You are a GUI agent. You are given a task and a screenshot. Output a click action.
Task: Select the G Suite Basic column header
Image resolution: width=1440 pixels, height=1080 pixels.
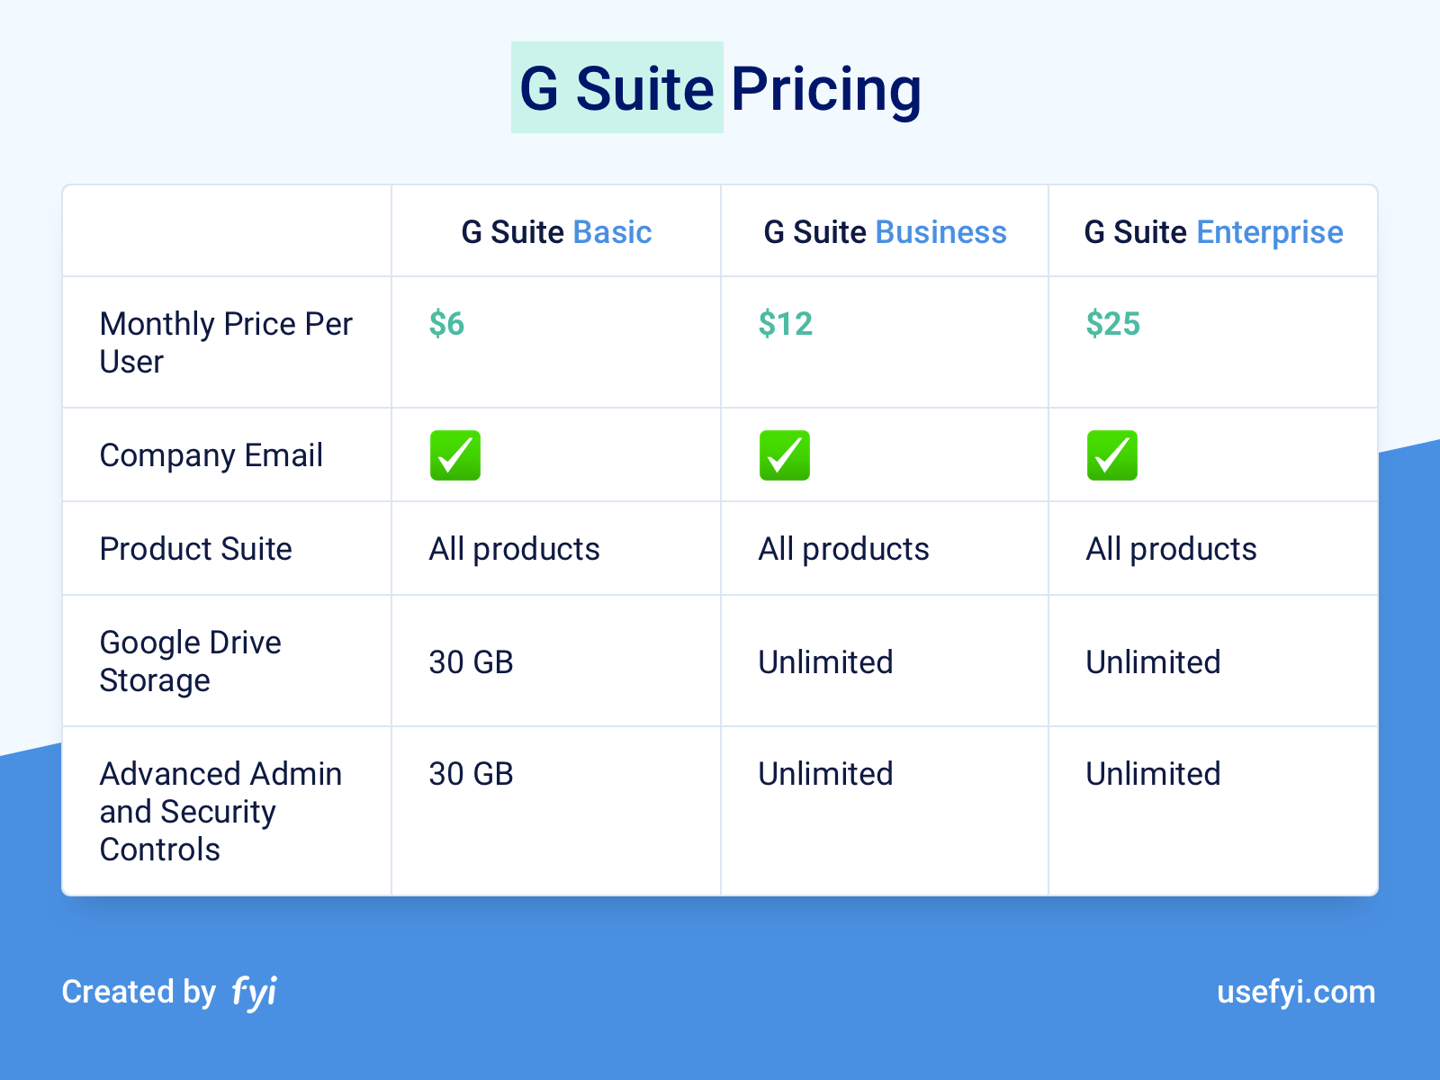coord(556,232)
